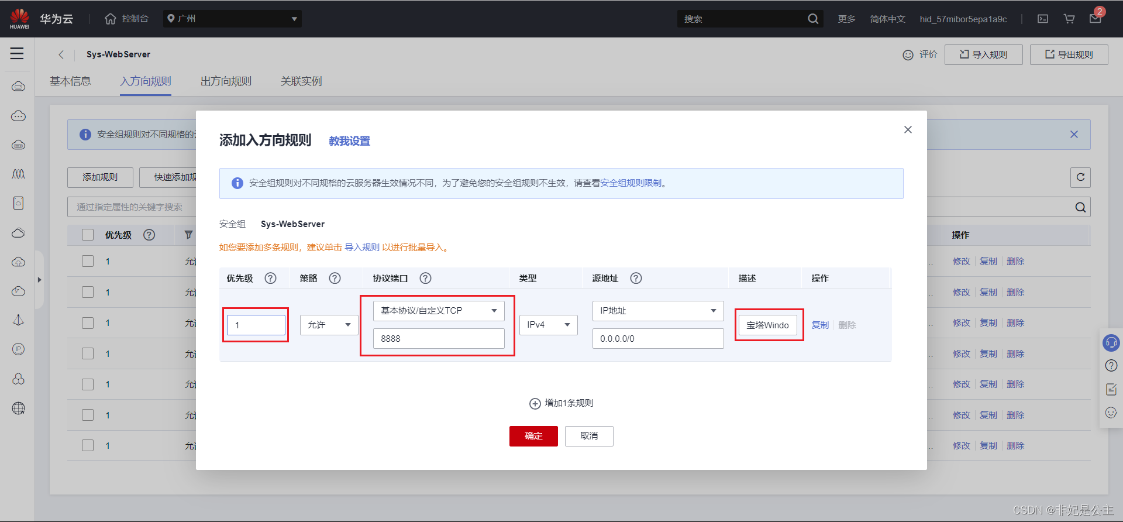Viewport: 1123px width, 522px height.
Task: Switch to the 基本信息 tab
Action: point(70,81)
